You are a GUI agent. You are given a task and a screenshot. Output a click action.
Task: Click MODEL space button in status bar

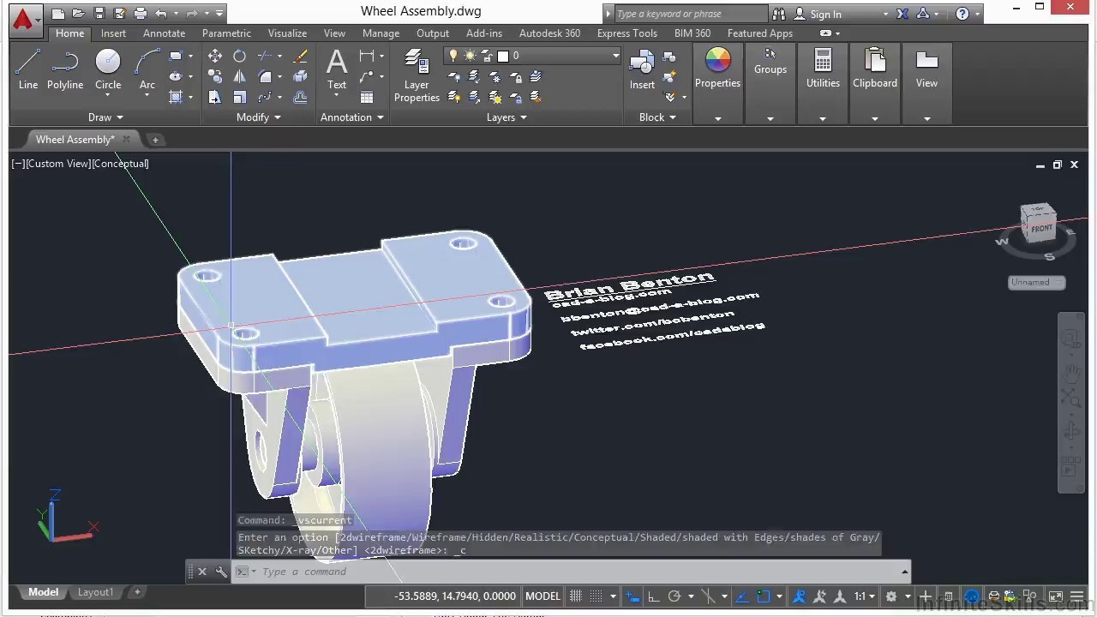coord(543,596)
